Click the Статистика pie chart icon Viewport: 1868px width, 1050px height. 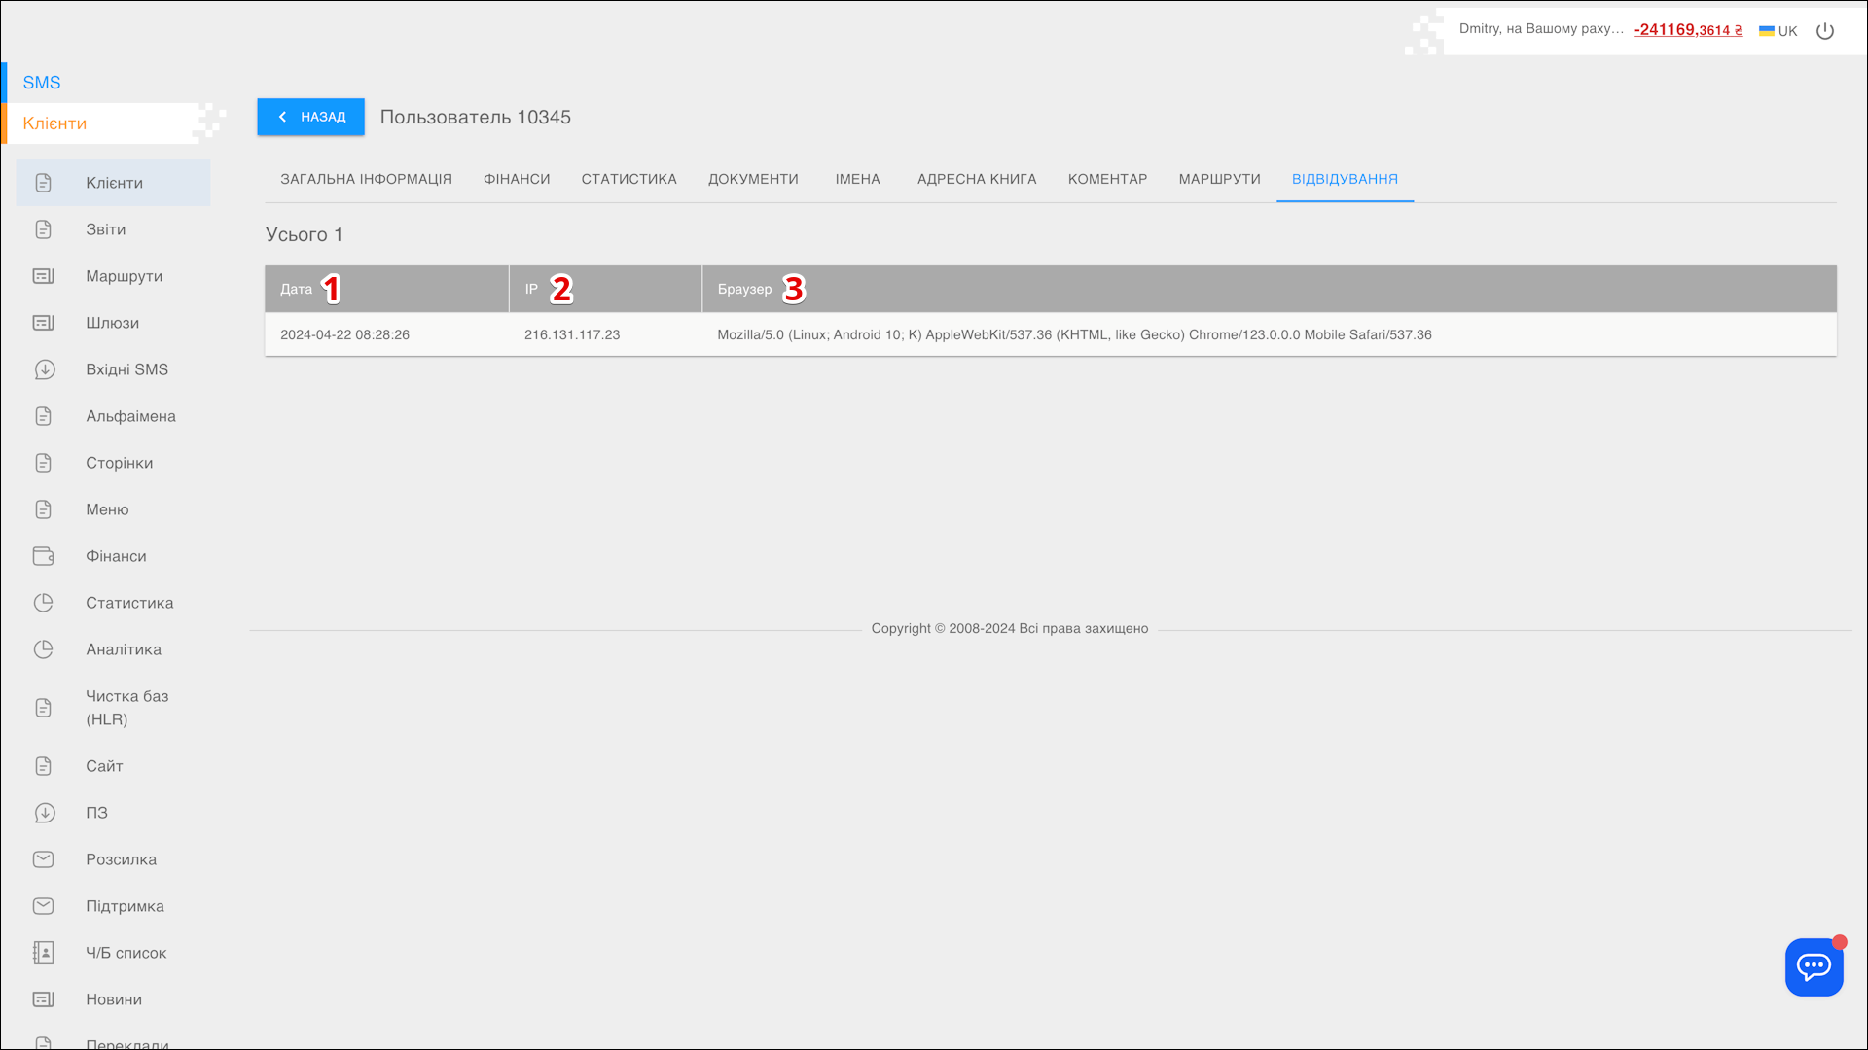click(x=44, y=603)
